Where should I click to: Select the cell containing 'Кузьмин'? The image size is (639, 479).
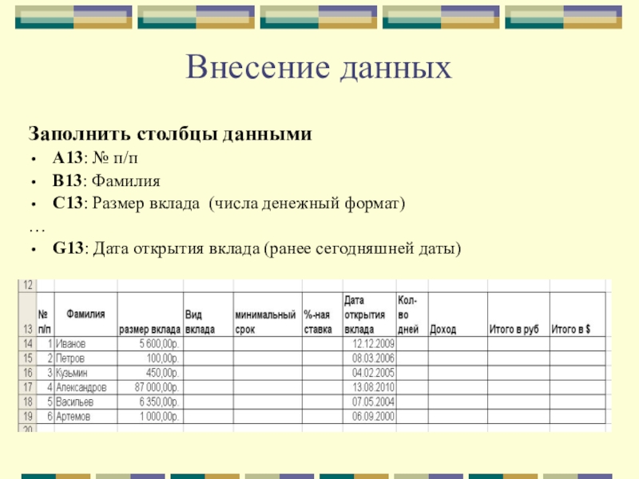tap(86, 373)
